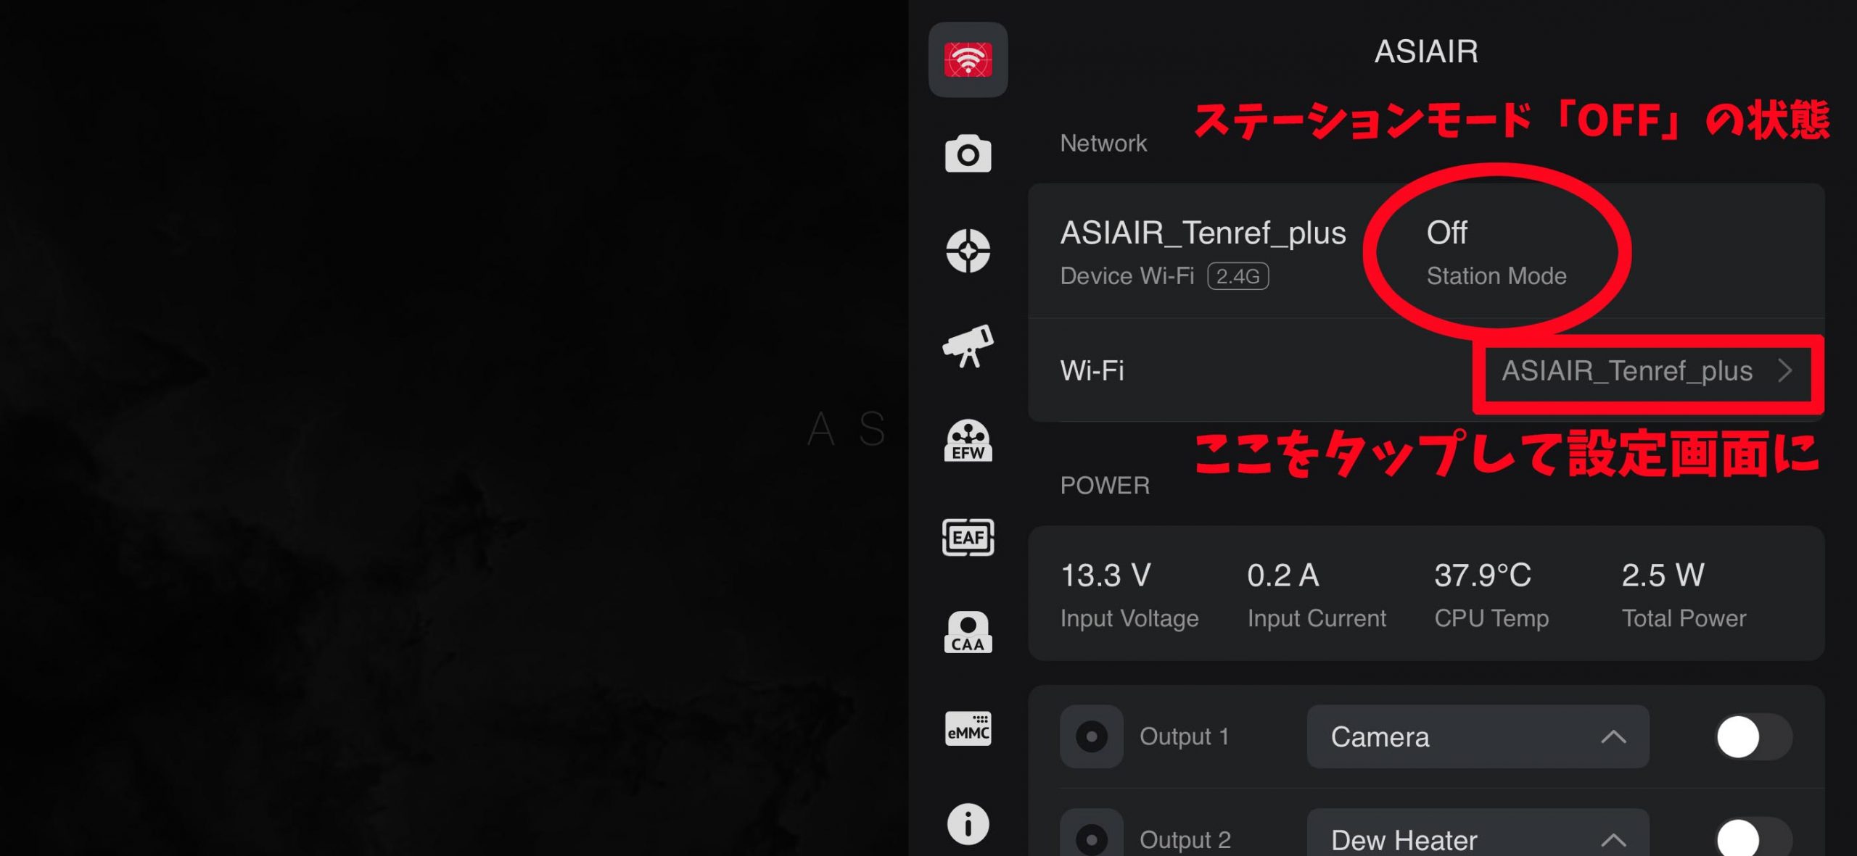This screenshot has height=856, width=1857.
Task: Toggle the Output 1 power switch
Action: pyautogui.click(x=1753, y=737)
